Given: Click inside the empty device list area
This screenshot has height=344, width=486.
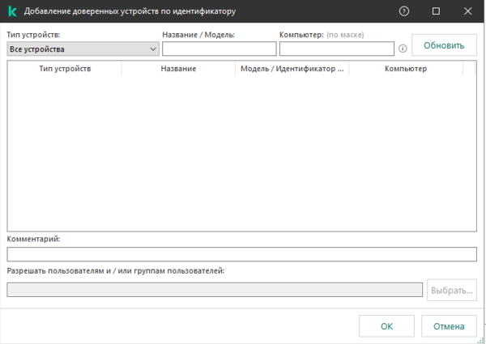Looking at the screenshot, I should pos(241,154).
